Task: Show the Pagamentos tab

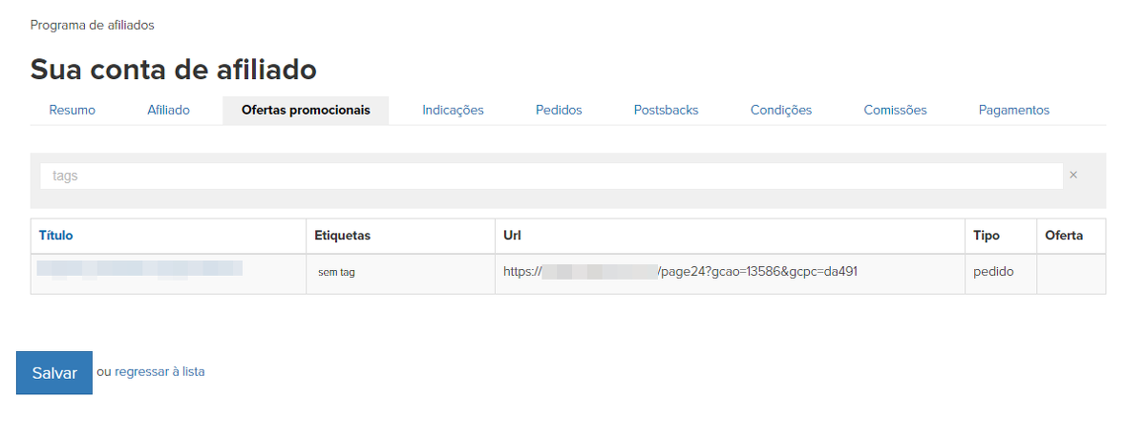Action: (x=1013, y=111)
